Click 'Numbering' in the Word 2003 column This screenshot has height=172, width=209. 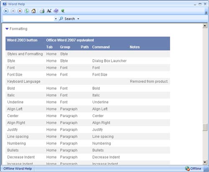pyautogui.click(x=17, y=144)
